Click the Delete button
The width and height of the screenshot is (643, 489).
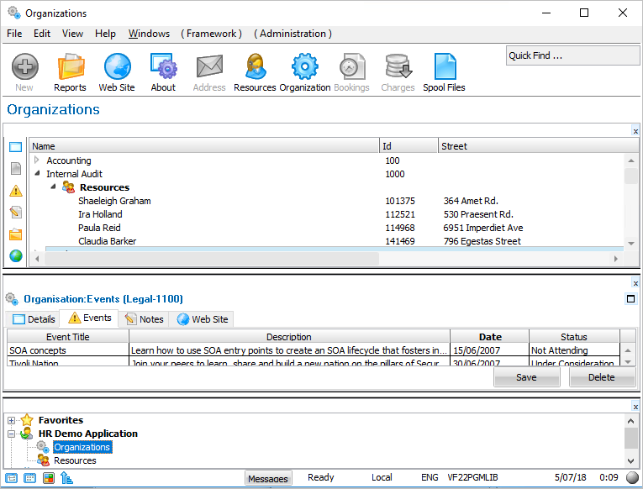click(x=602, y=377)
